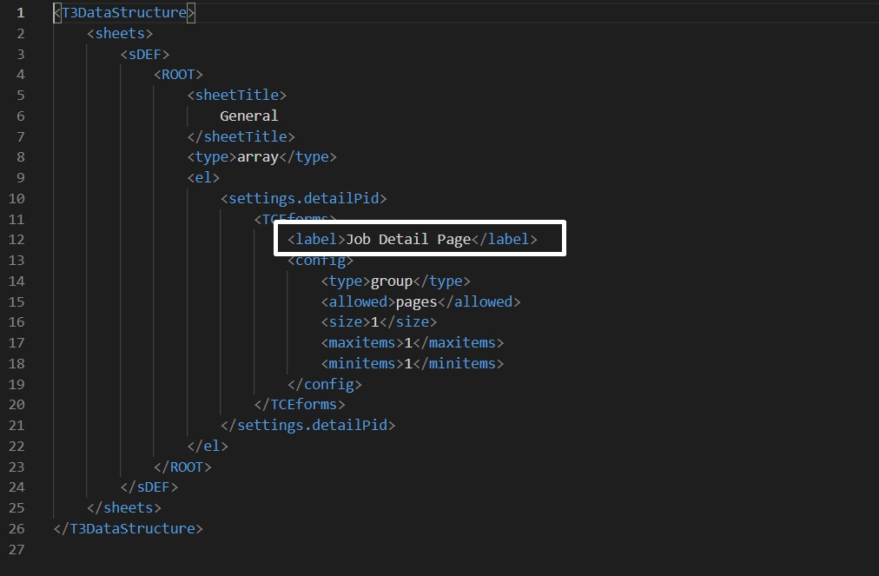Click the closing settings.detailPid tag
The width and height of the screenshot is (879, 576).
pos(307,426)
